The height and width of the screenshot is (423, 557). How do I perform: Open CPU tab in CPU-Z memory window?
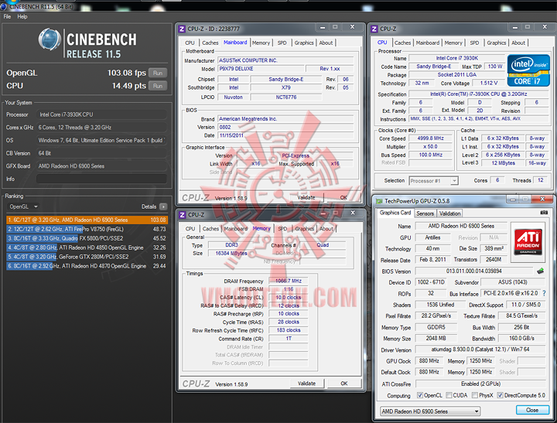coord(190,229)
